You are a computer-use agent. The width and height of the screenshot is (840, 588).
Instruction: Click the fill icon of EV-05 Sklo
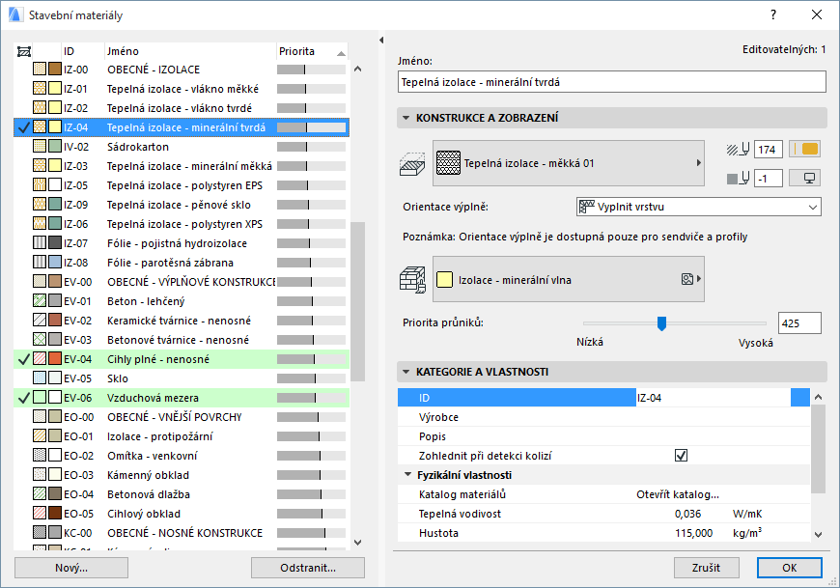(40, 378)
